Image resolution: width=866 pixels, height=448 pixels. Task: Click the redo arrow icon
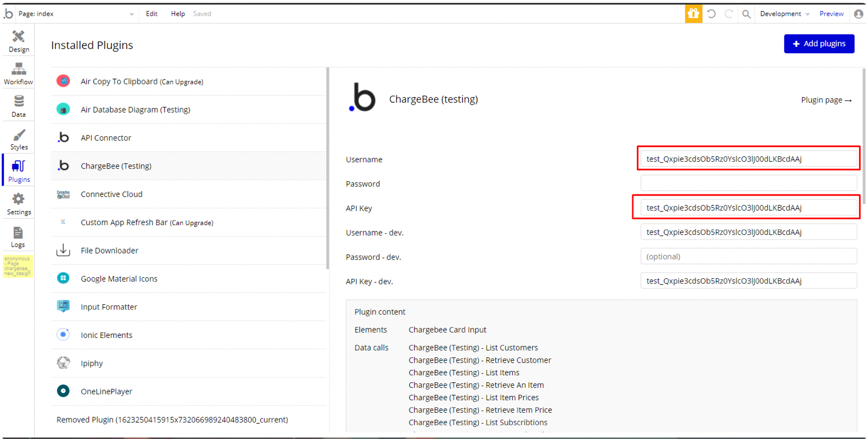coord(729,14)
